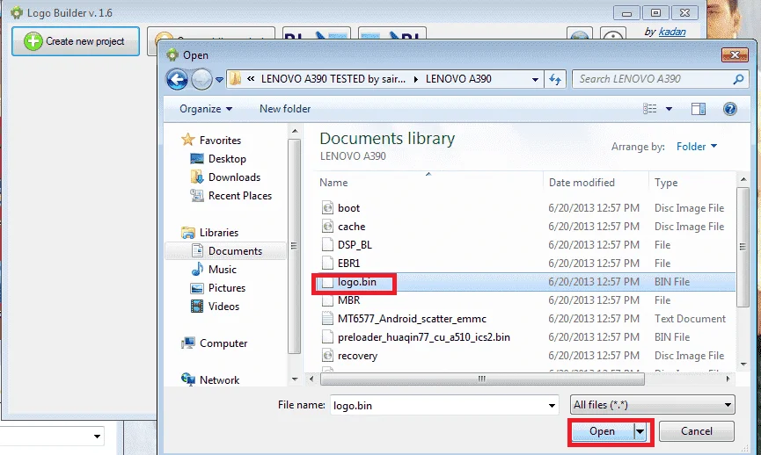Expand the File name dropdown arrow
Screen dimensions: 761x455
(552, 405)
